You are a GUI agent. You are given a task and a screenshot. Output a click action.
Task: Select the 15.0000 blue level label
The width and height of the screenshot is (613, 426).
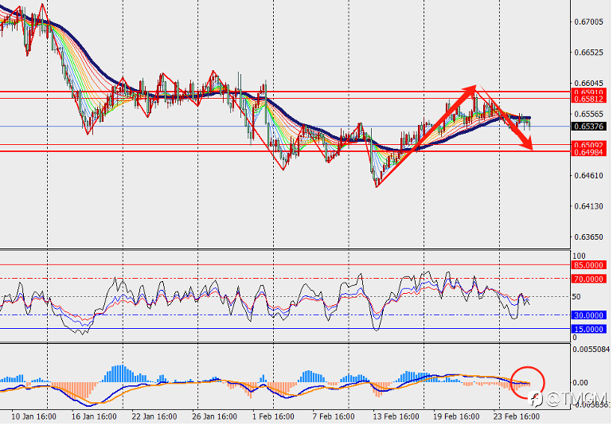(589, 330)
